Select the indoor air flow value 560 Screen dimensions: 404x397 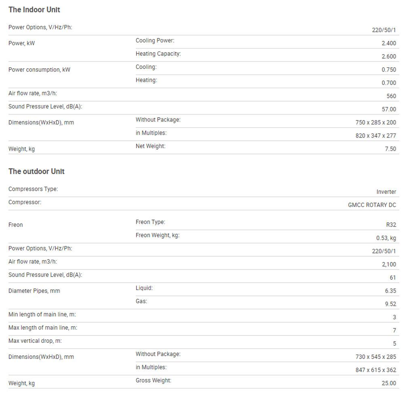391,96
